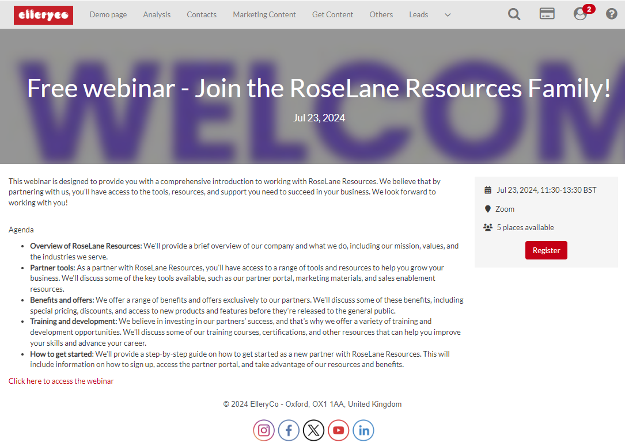Select the location pin icon near Zoom
625x443 pixels.
(487, 208)
